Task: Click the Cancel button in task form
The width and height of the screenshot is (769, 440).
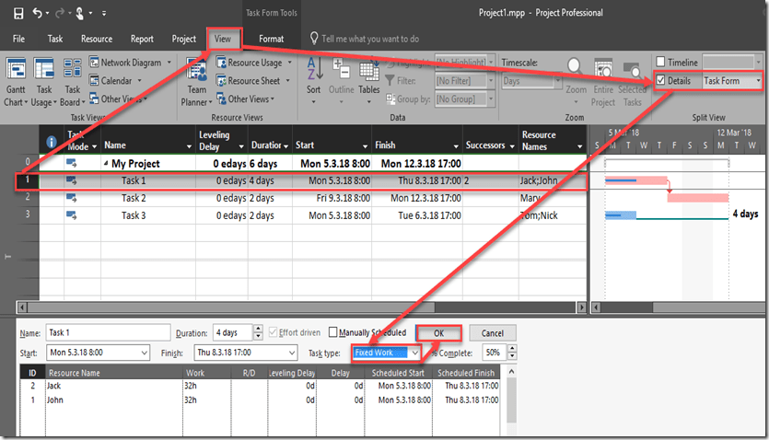Action: tap(492, 333)
